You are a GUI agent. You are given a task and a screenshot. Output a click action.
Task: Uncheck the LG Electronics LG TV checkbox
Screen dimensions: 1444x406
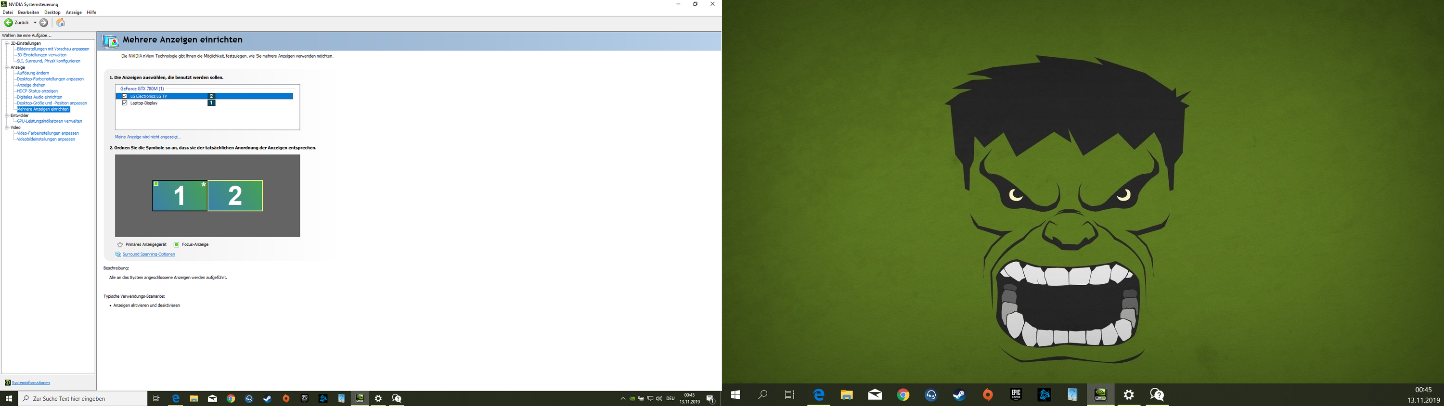coord(125,96)
